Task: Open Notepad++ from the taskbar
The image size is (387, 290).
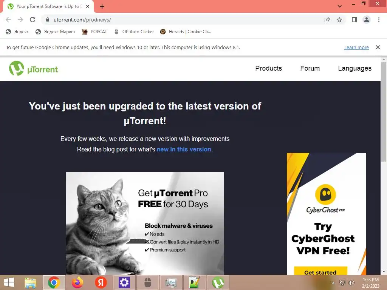Action: tap(195, 282)
